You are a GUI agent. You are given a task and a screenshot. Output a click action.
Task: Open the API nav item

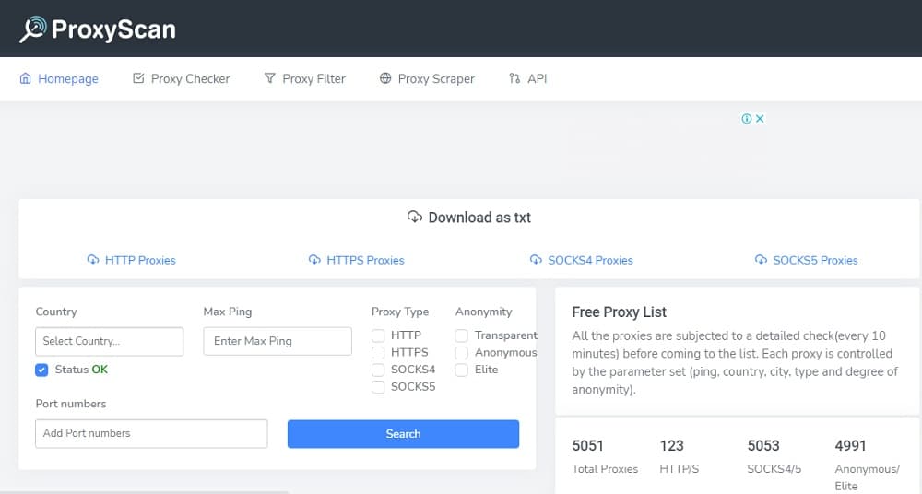[528, 79]
